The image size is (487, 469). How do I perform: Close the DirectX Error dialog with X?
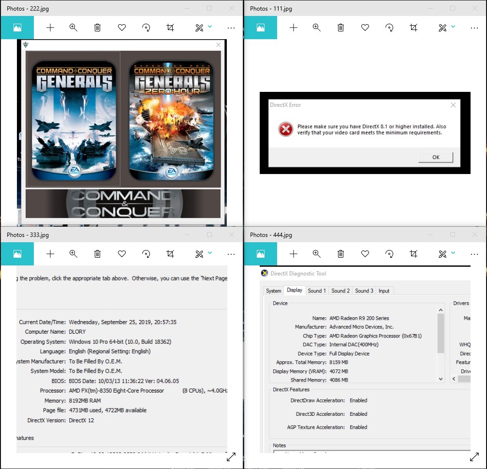pyautogui.click(x=453, y=105)
